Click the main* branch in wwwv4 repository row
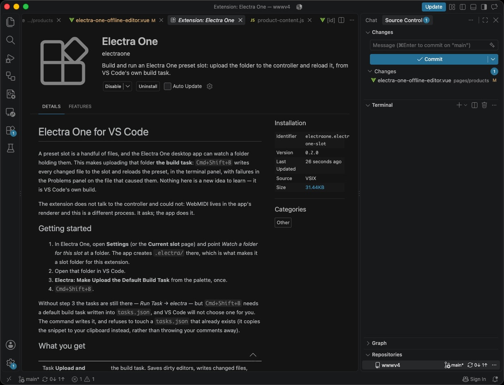504x385 pixels. [454, 365]
